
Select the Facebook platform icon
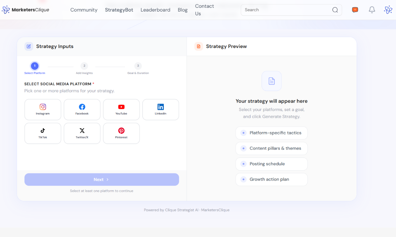coord(82,109)
